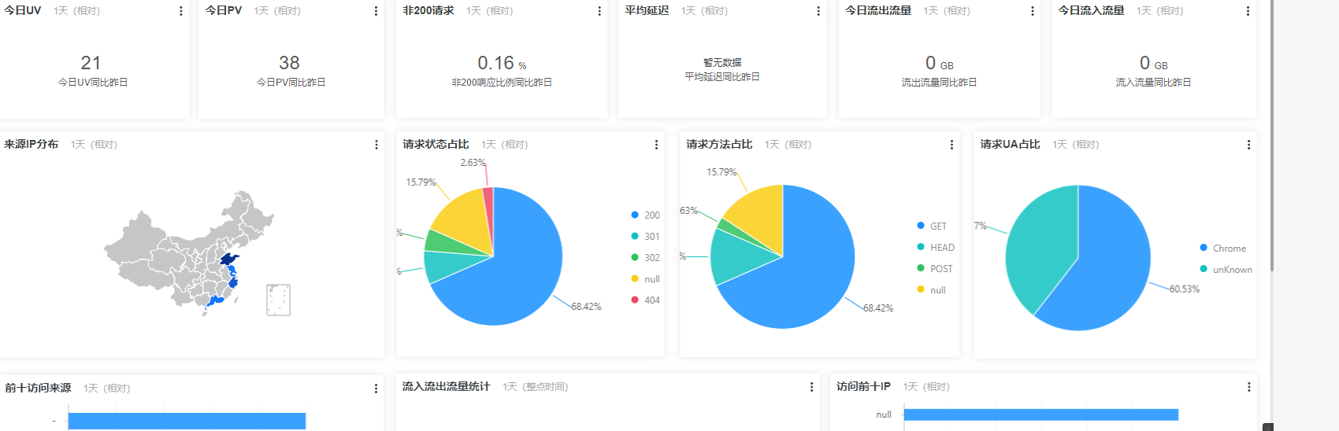1339x431 pixels.
Task: Expand the 请求UA占比 chart options menu
Action: 1248,145
